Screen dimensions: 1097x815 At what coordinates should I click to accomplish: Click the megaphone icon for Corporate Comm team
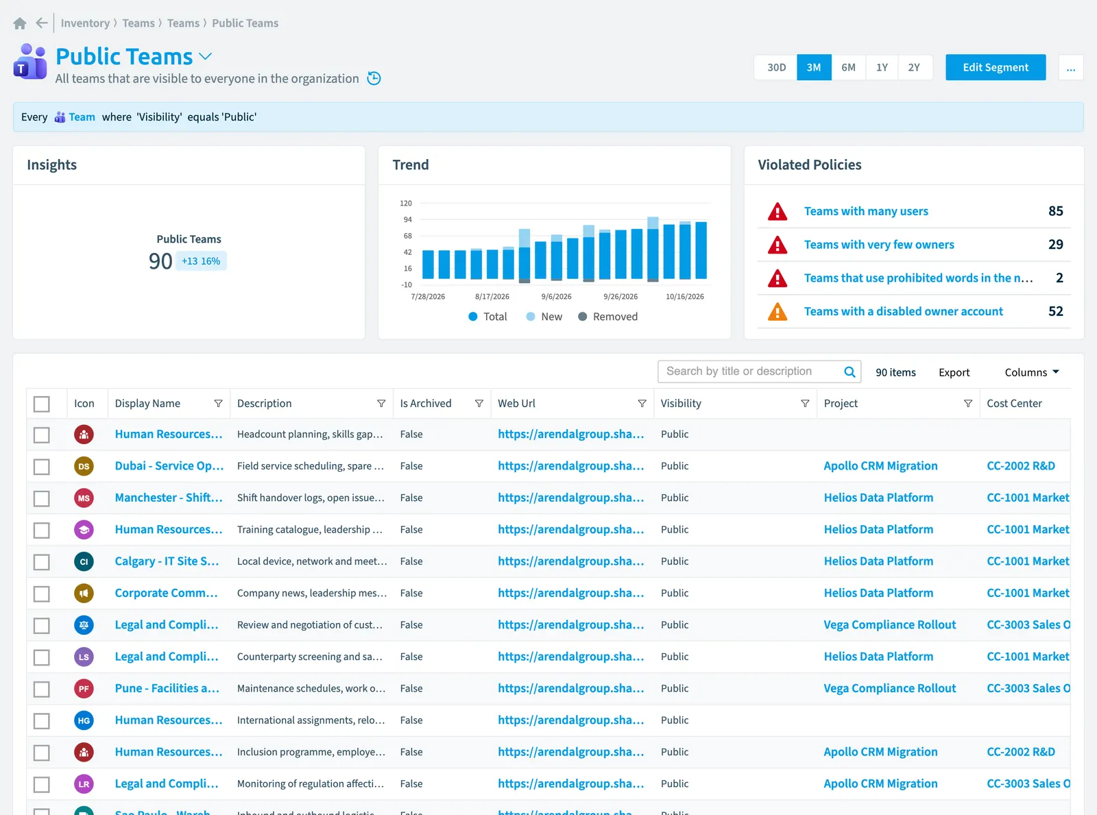click(84, 594)
